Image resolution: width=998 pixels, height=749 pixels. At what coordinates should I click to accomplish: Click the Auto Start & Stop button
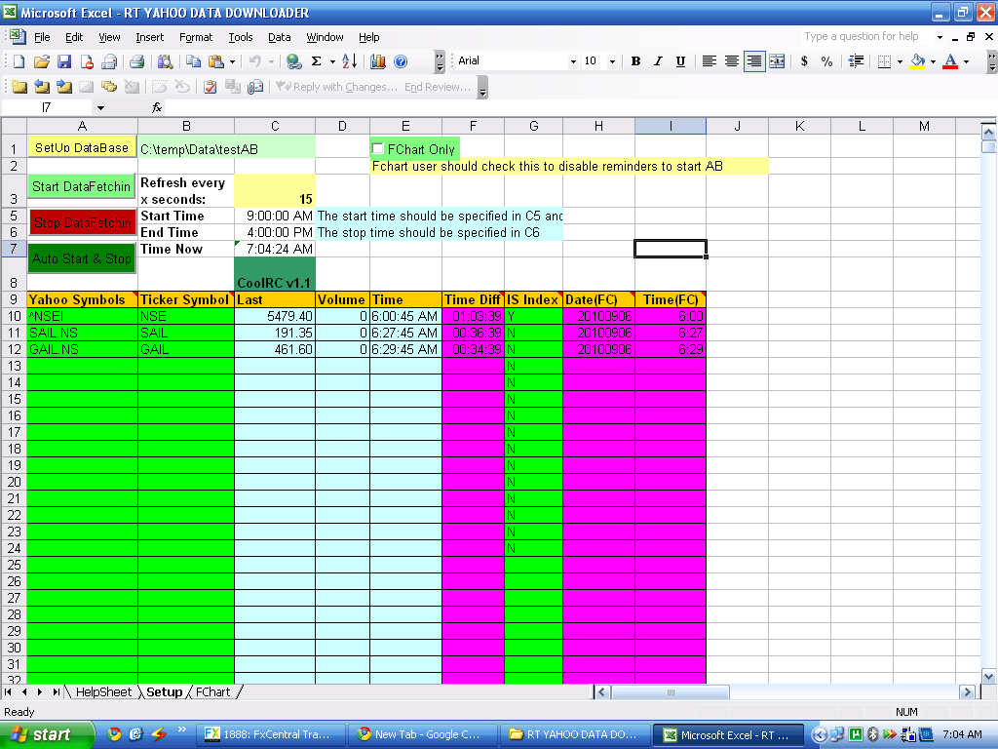[82, 258]
